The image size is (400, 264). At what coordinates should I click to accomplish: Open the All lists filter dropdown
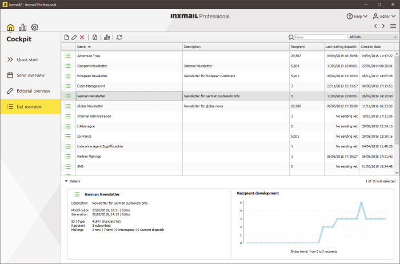(373, 37)
